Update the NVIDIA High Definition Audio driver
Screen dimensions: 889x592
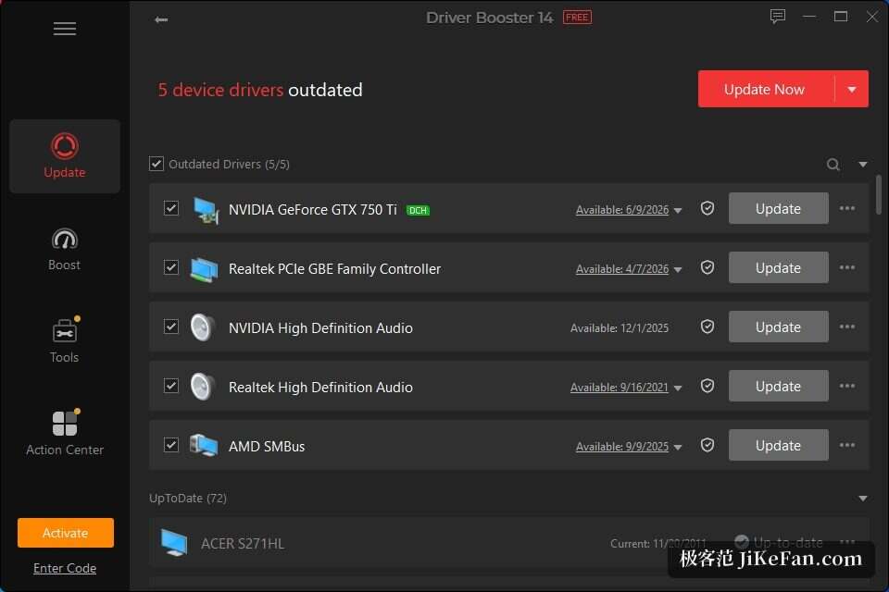pos(778,327)
